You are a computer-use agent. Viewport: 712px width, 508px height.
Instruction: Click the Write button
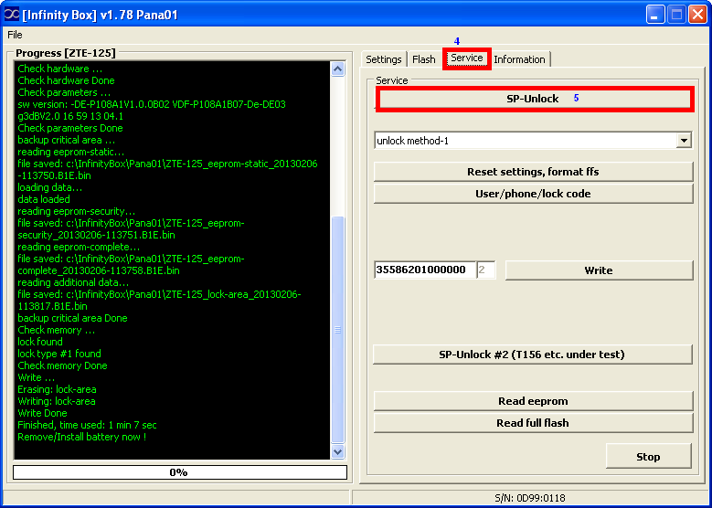point(599,270)
